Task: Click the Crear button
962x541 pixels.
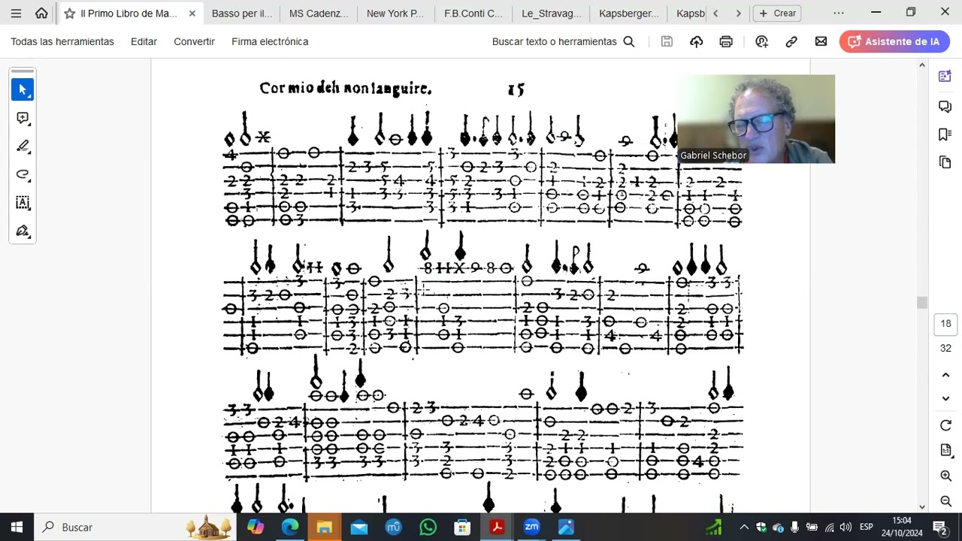Action: 777,14
